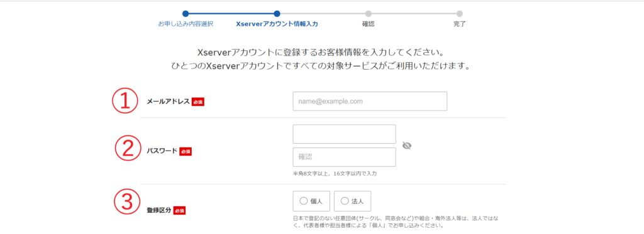Toggle password visibility eye icon
The image size is (644, 234).
pyautogui.click(x=407, y=146)
